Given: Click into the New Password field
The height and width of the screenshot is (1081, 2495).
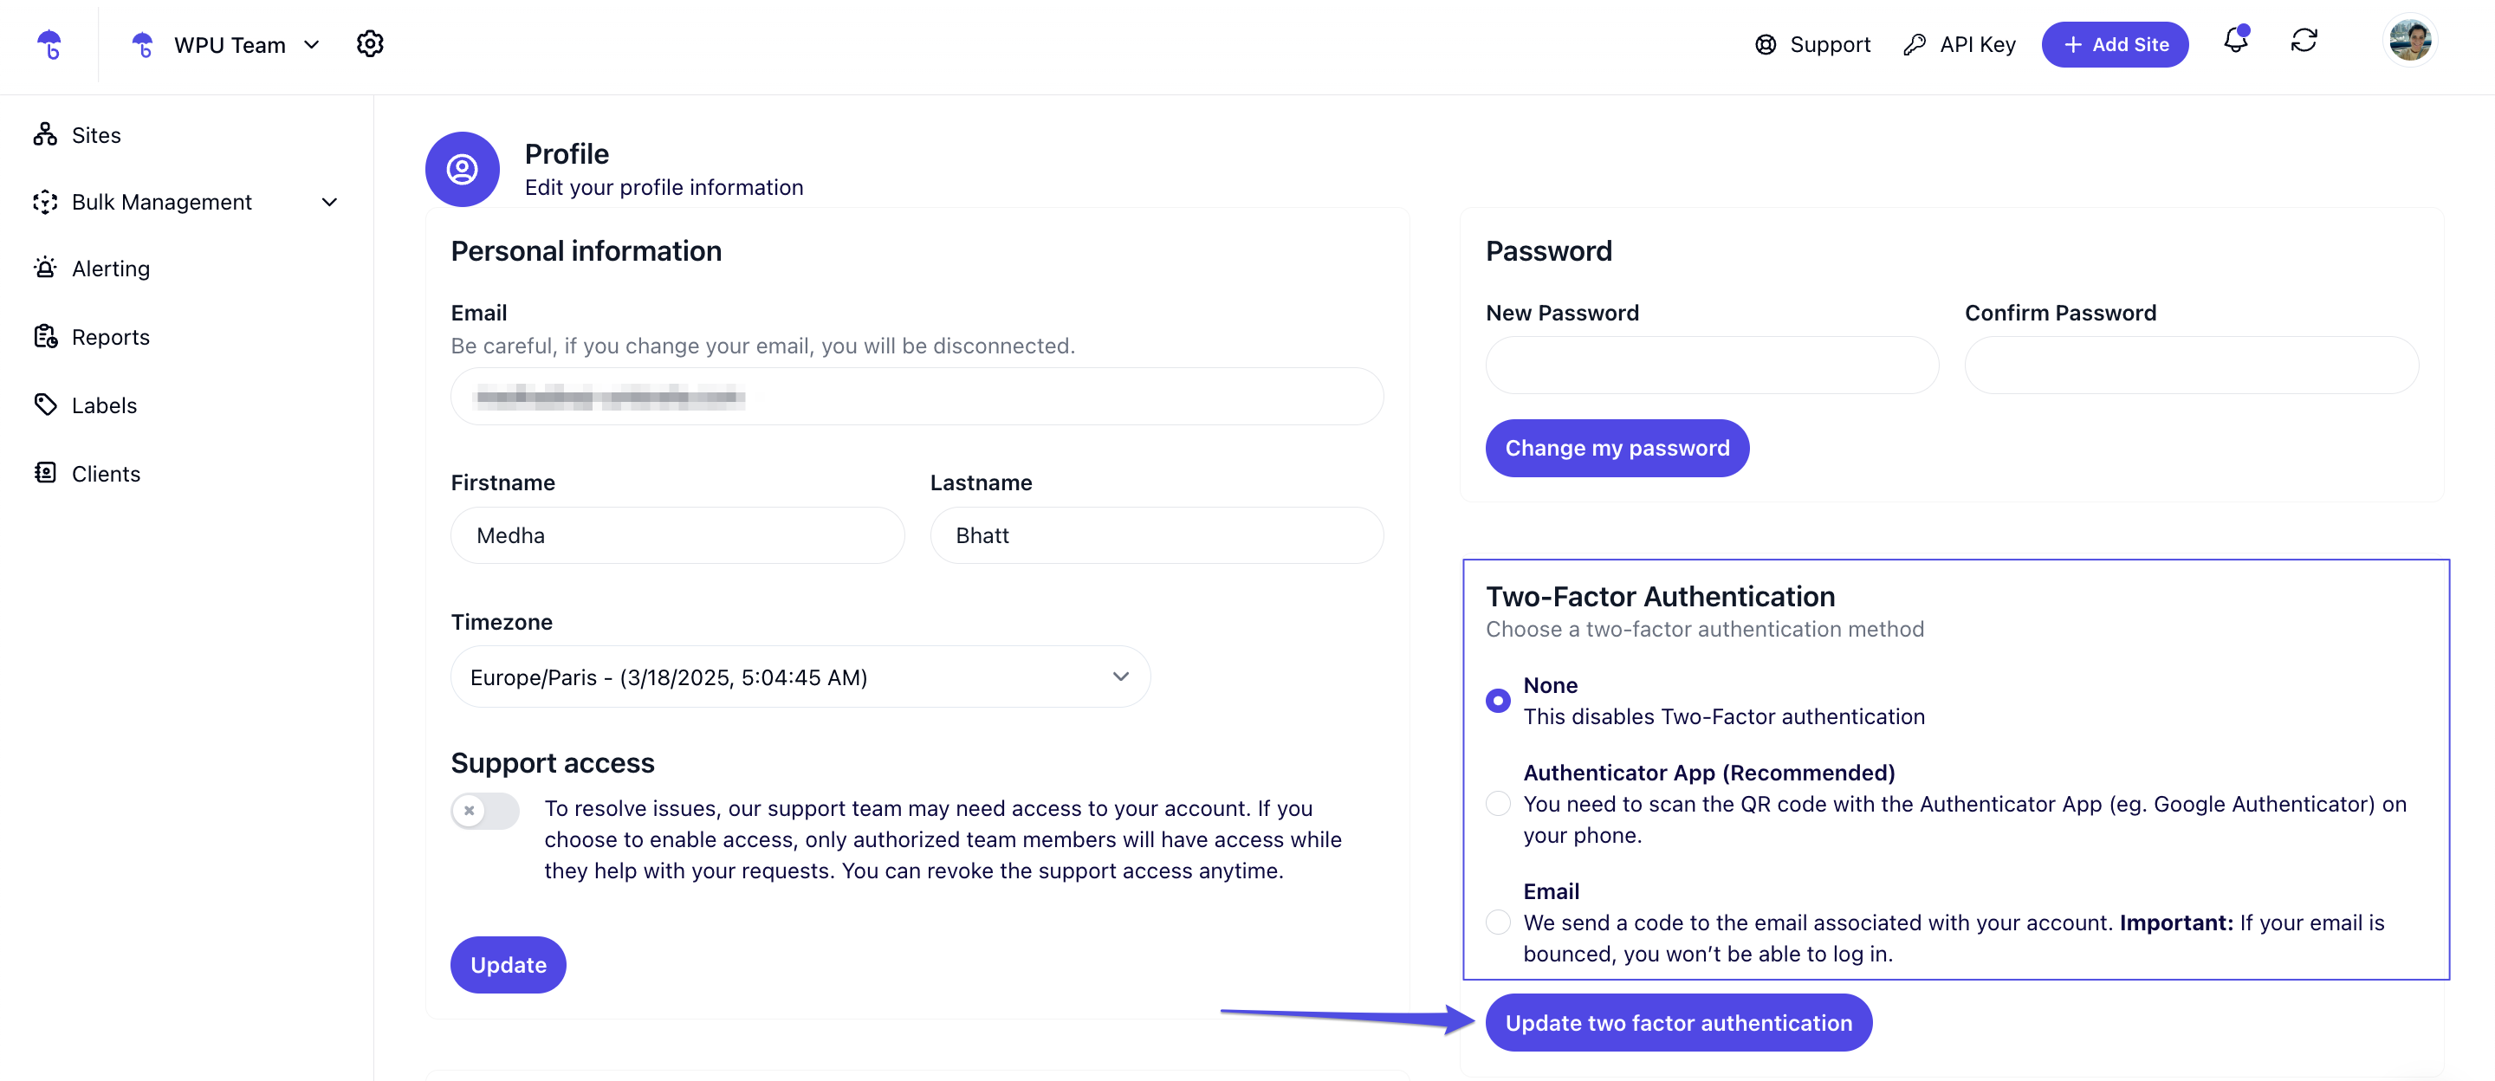Looking at the screenshot, I should pos(1712,366).
